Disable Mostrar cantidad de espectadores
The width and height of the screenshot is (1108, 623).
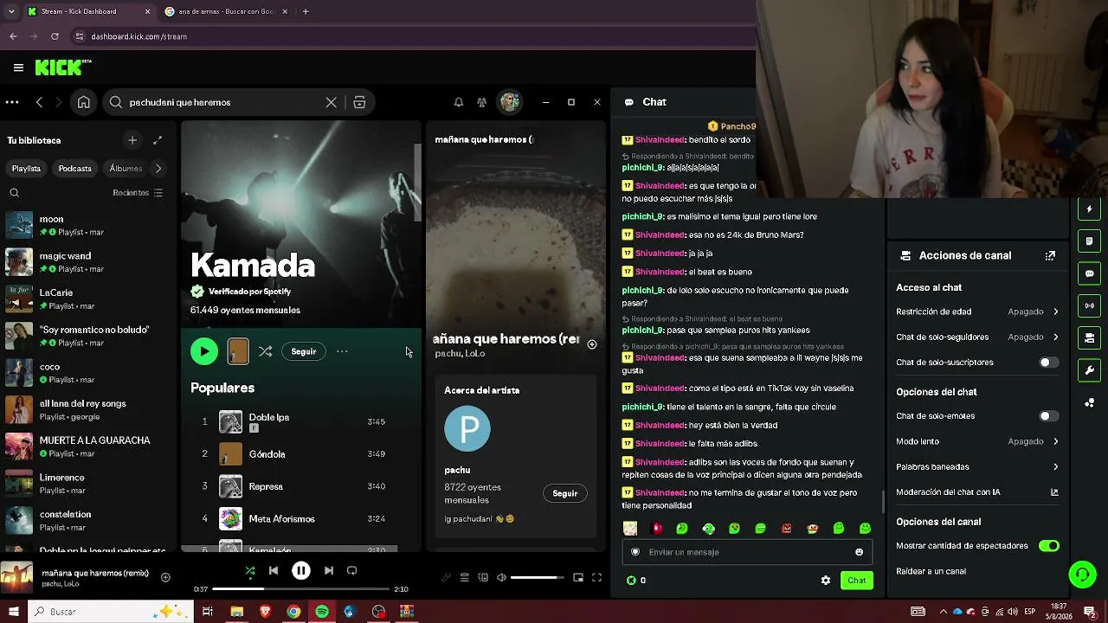tap(1048, 546)
